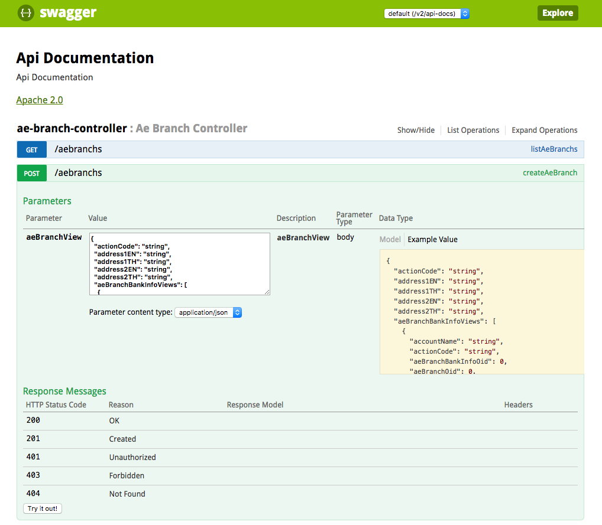This screenshot has height=525, width=602.
Task: Click the swagger curly-braces logo icon
Action: coord(25,12)
